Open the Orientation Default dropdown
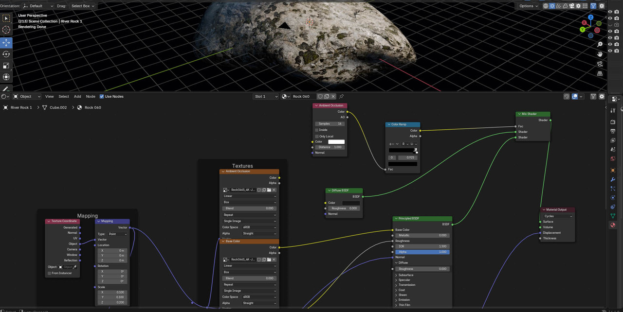This screenshot has height=312, width=623. [39, 6]
